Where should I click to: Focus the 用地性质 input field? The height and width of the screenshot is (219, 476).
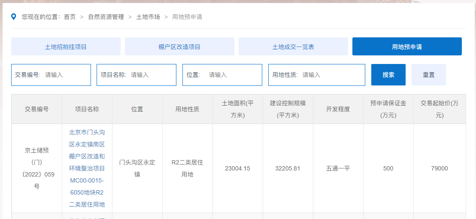click(x=317, y=75)
